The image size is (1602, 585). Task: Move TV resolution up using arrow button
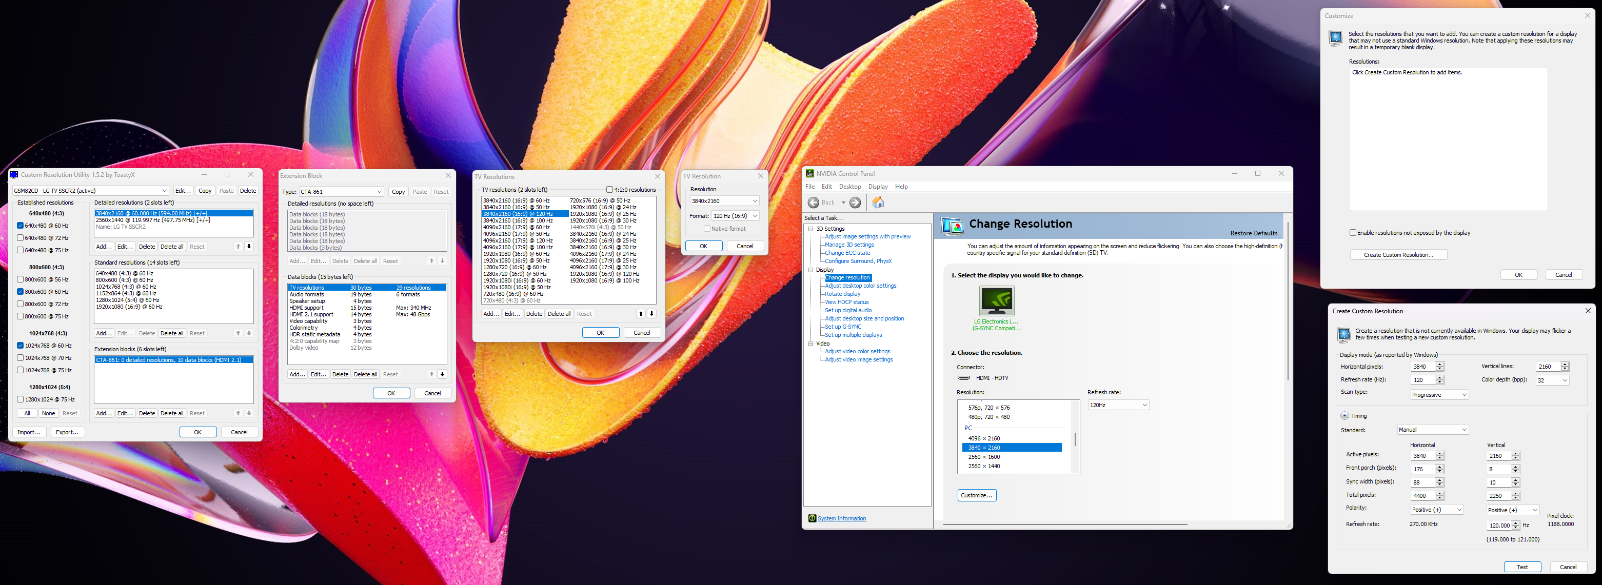pos(641,314)
